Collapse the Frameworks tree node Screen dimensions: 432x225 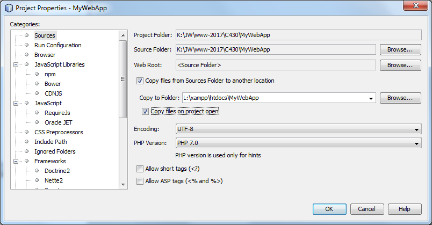point(16,161)
